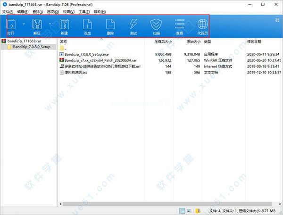The height and width of the screenshot is (215, 283).
Task: Expand the dropdown arrow beside Extract (解压)
Action: pos(49,23)
